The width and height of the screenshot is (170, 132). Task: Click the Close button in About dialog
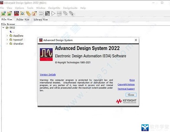pos(131,95)
